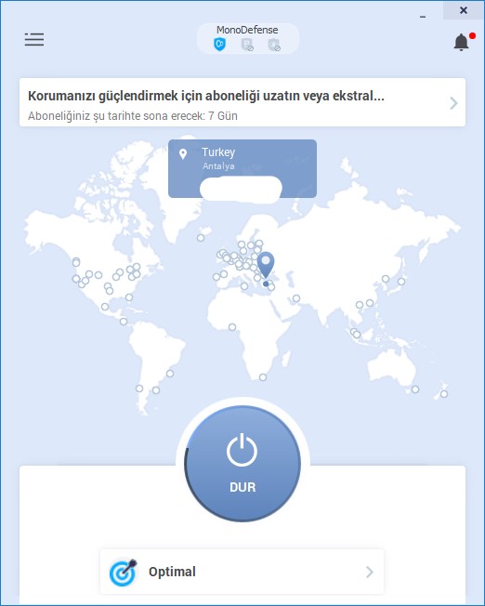Screen dimensions: 485x606
Task: Select the third MonoDefense product icon
Action: [x=274, y=45]
